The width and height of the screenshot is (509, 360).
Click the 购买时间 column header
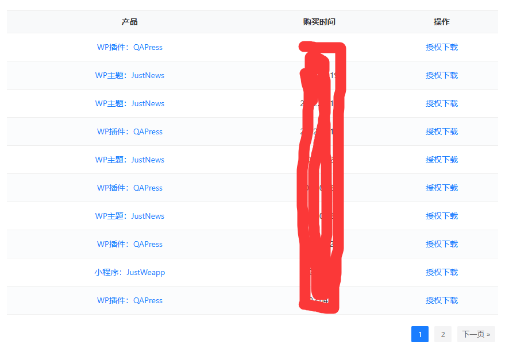tap(319, 22)
